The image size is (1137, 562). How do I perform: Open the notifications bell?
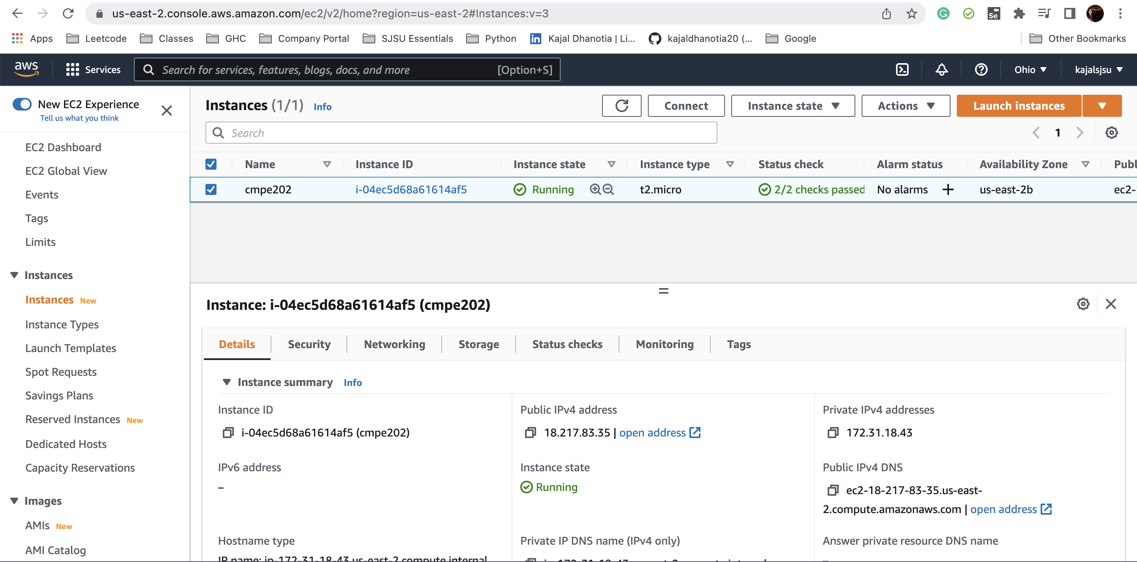click(x=941, y=69)
